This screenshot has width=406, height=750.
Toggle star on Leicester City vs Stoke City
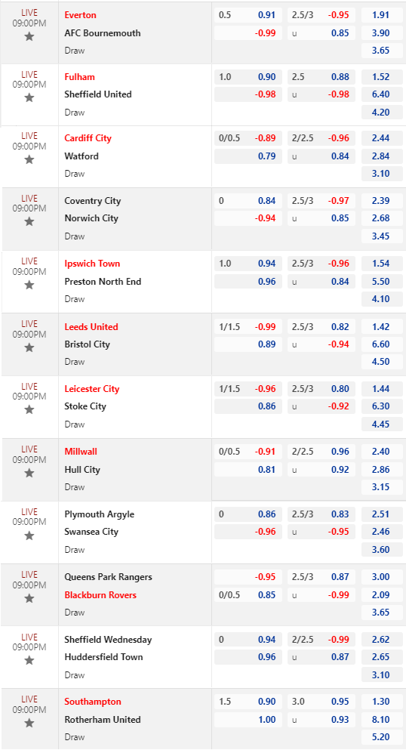coord(29,409)
